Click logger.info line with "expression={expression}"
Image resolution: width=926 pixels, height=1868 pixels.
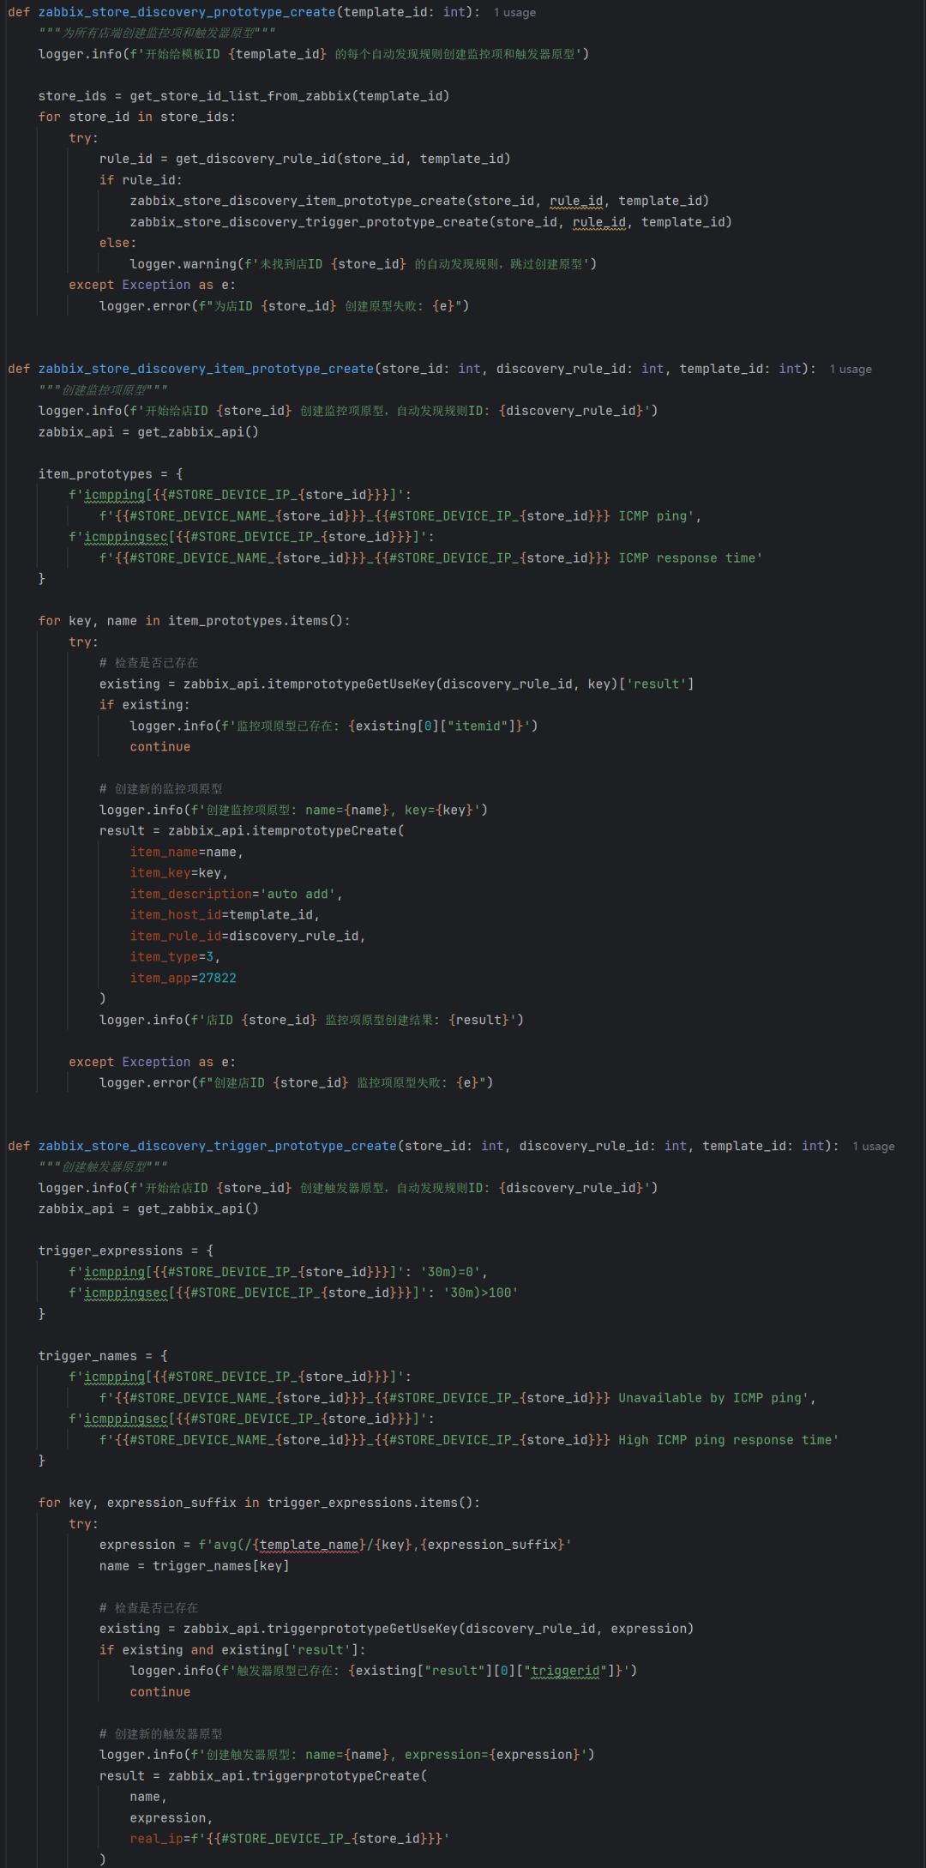(x=347, y=1756)
